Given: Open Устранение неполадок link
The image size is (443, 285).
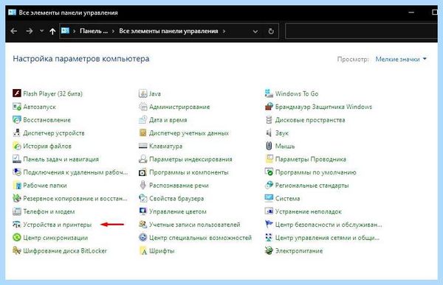Looking at the screenshot, I should pos(309,211).
